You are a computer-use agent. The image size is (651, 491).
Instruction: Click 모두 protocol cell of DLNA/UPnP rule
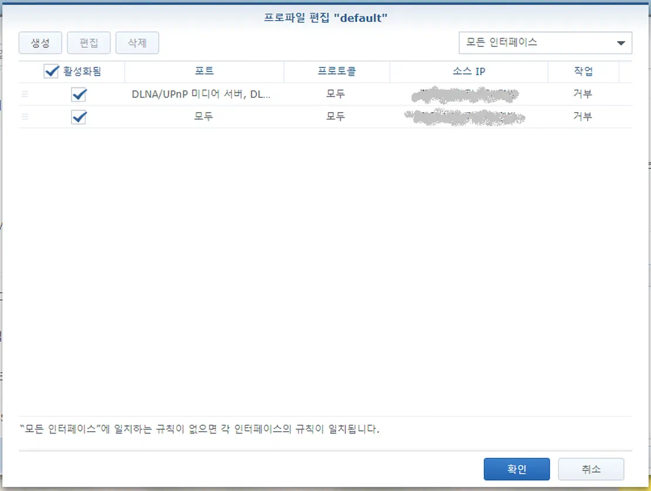[x=335, y=94]
